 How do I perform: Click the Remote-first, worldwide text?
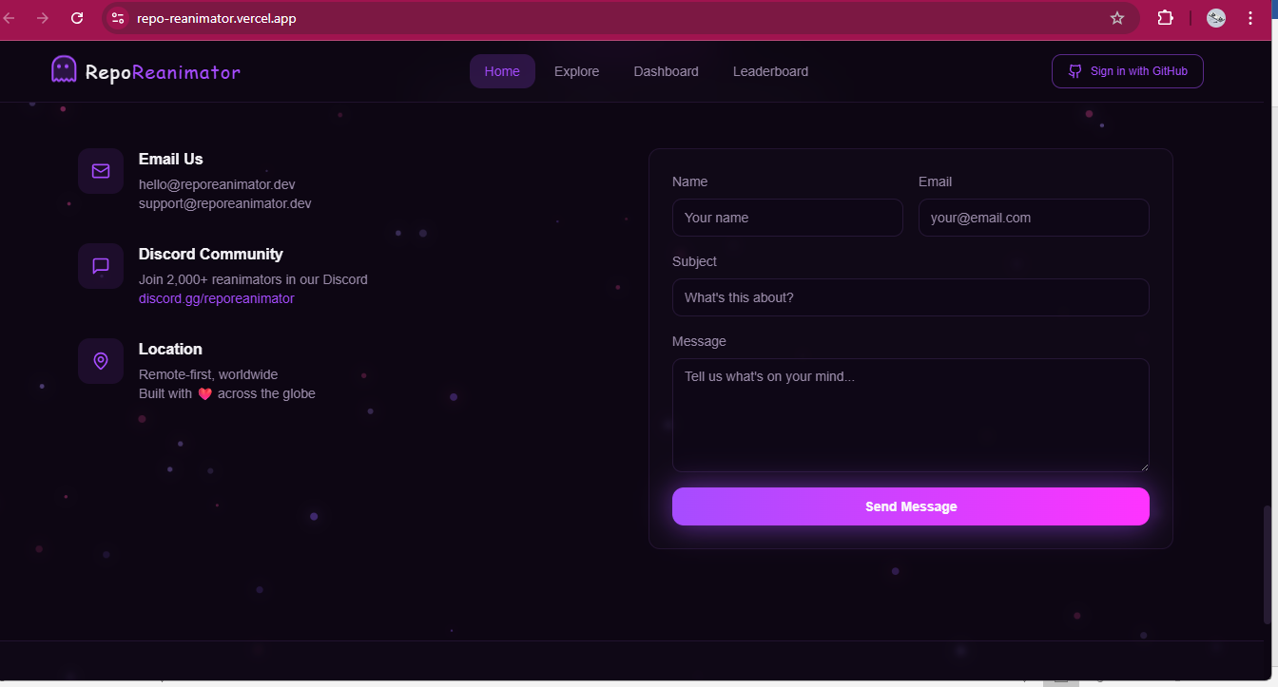pos(208,374)
